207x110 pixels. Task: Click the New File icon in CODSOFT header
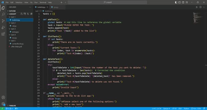[21, 14]
